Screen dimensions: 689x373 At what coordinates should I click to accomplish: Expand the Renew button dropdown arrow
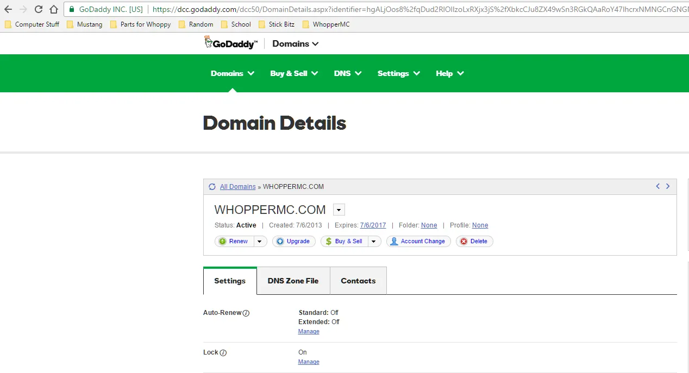click(260, 242)
